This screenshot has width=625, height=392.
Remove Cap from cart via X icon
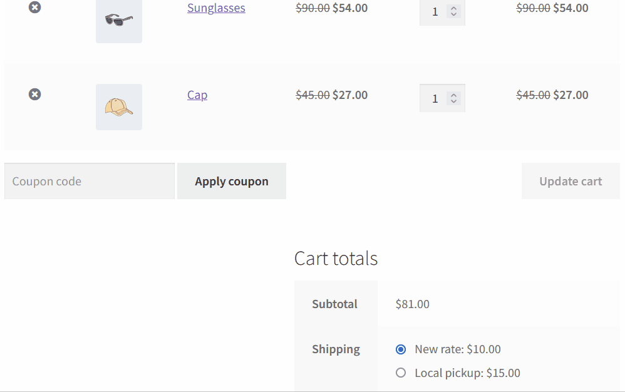(34, 94)
